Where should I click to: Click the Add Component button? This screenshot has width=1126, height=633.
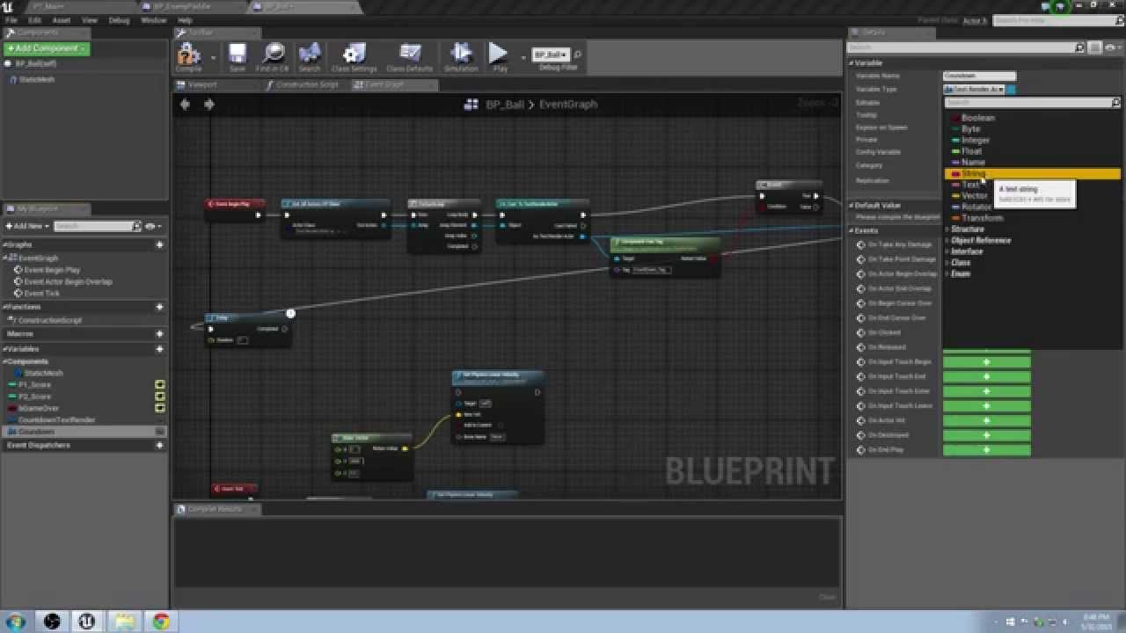coord(47,48)
